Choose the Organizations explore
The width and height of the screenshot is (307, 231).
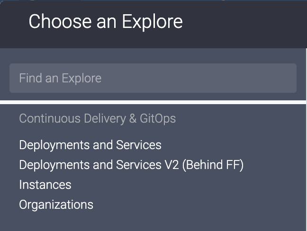[x=56, y=204]
